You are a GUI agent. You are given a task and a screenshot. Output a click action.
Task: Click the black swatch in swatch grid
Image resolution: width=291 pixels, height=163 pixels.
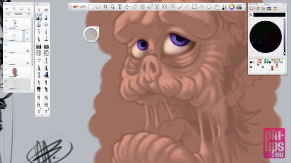click(x=251, y=62)
